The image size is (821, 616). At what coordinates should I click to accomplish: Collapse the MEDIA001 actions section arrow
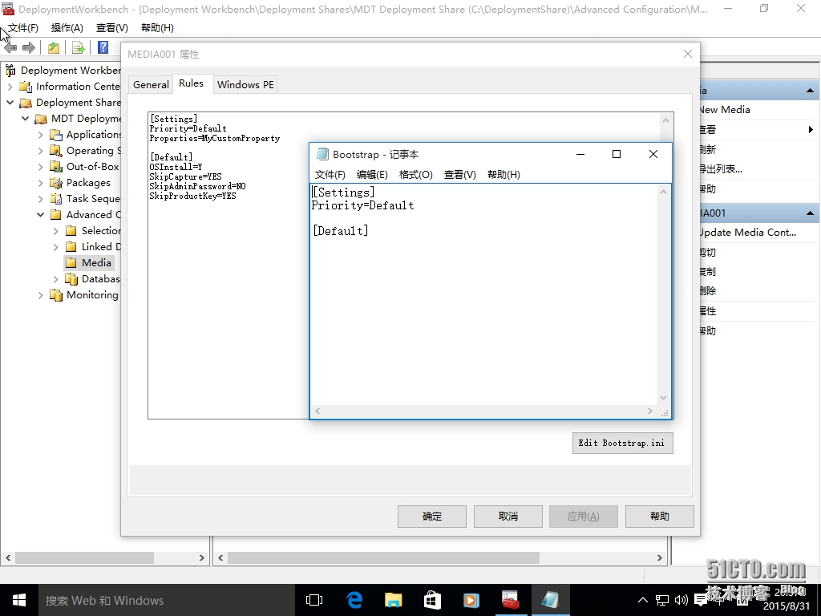[x=810, y=213]
